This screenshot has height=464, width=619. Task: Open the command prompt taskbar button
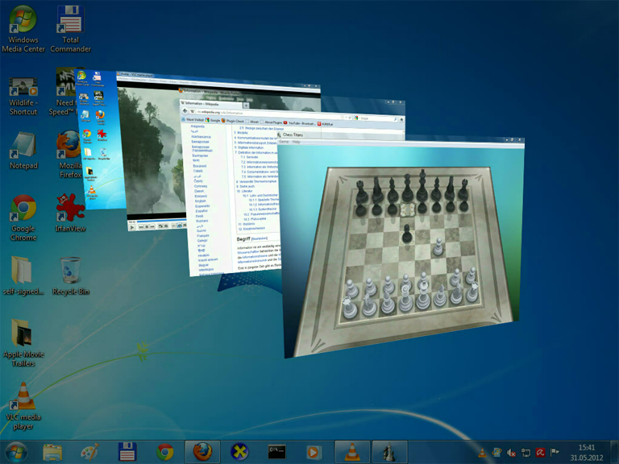coord(276,452)
